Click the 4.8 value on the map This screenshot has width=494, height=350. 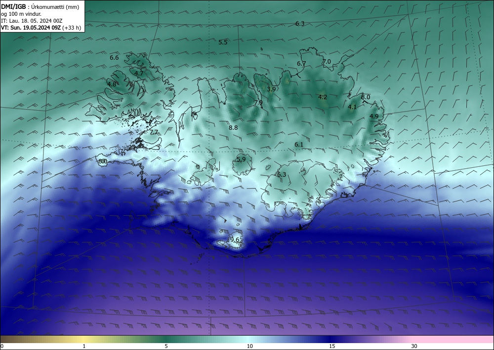[112, 84]
